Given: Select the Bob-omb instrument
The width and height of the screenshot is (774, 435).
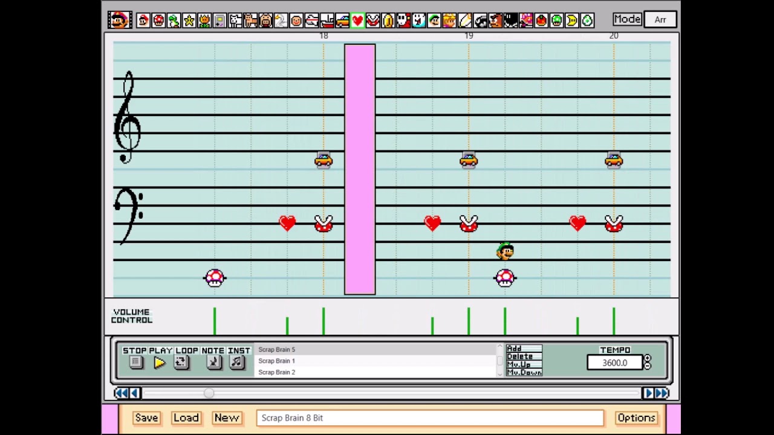Looking at the screenshot, I should tap(512, 21).
